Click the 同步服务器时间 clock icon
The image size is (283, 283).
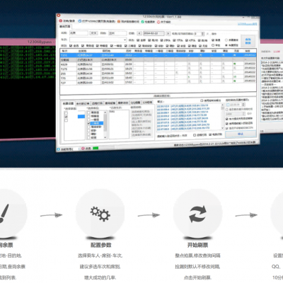point(119,21)
